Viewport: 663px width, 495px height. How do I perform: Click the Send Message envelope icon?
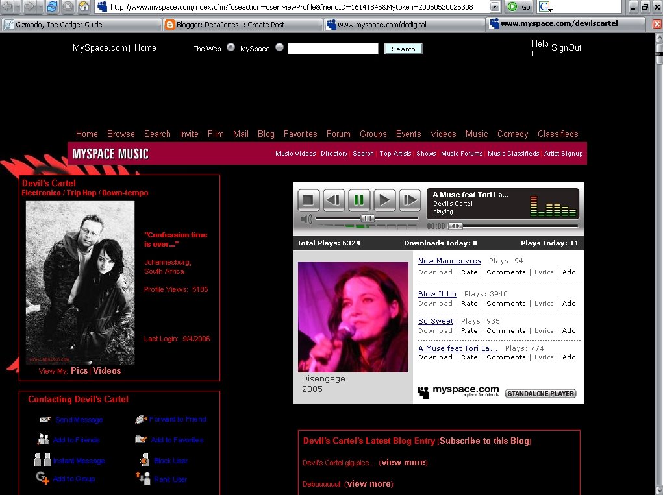45,419
